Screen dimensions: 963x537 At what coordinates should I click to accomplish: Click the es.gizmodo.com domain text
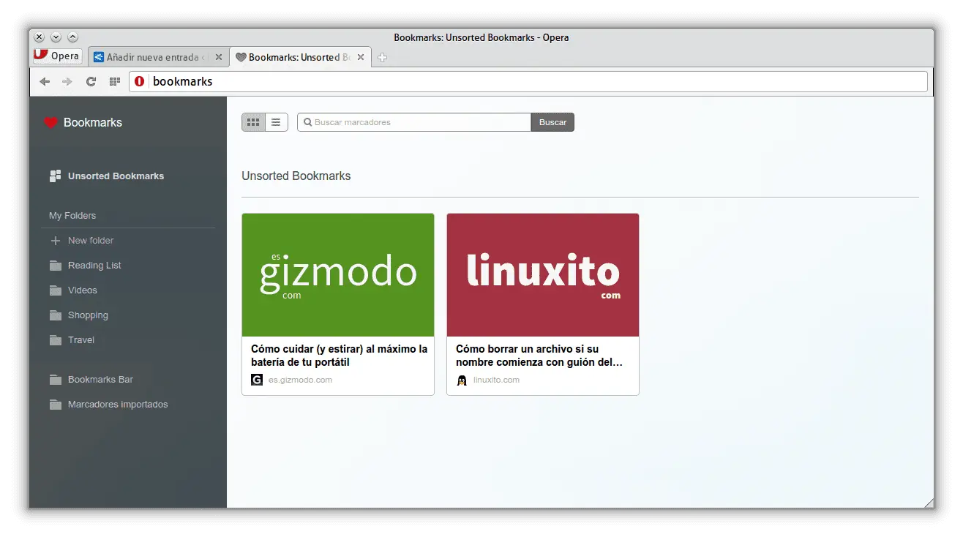point(300,380)
